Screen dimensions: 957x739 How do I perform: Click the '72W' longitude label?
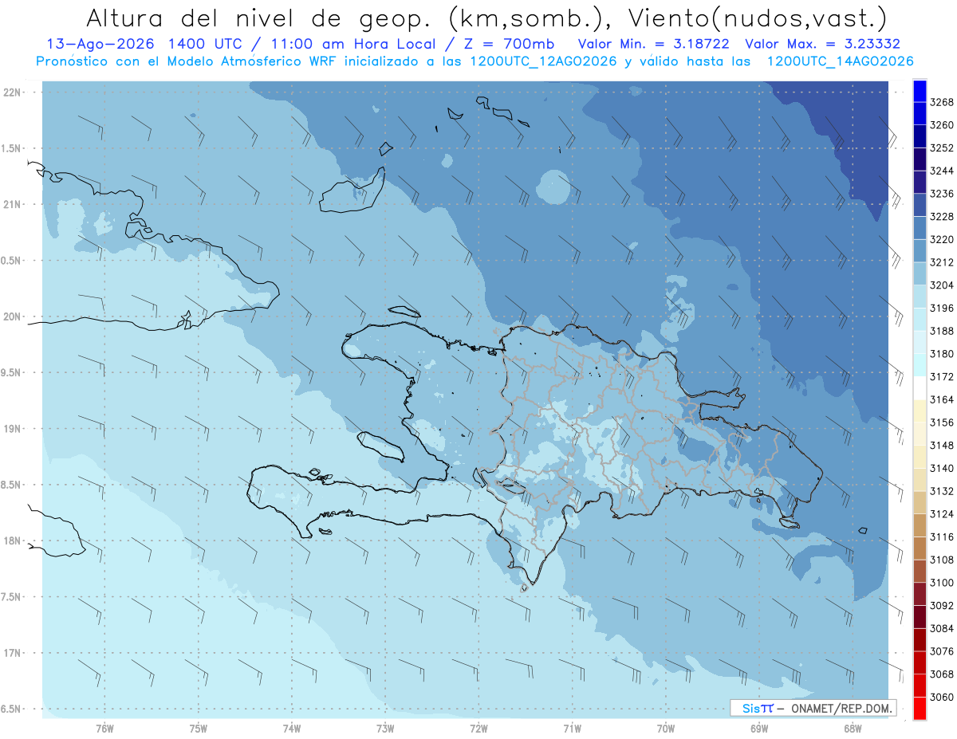coord(478,728)
